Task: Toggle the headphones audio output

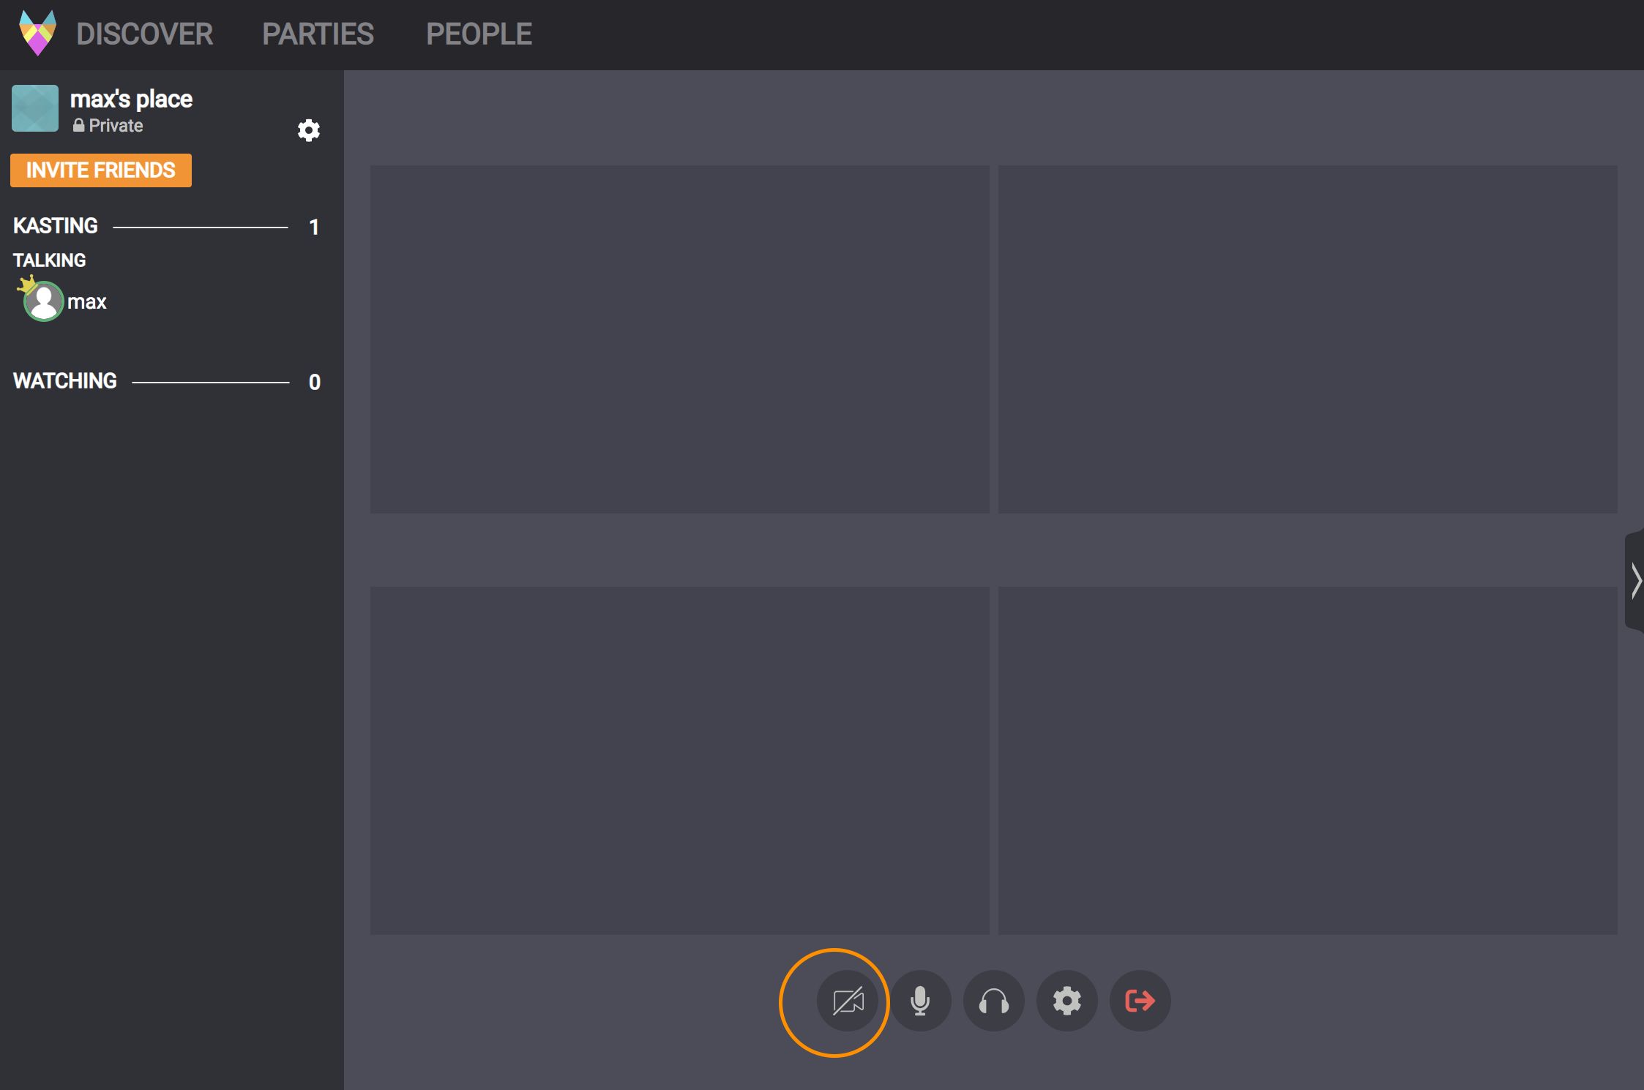Action: [x=993, y=1001]
